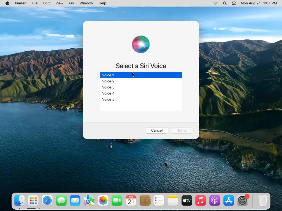Screen dimensions: 282x211
Task: Click the date and time display
Action: tap(259, 3)
